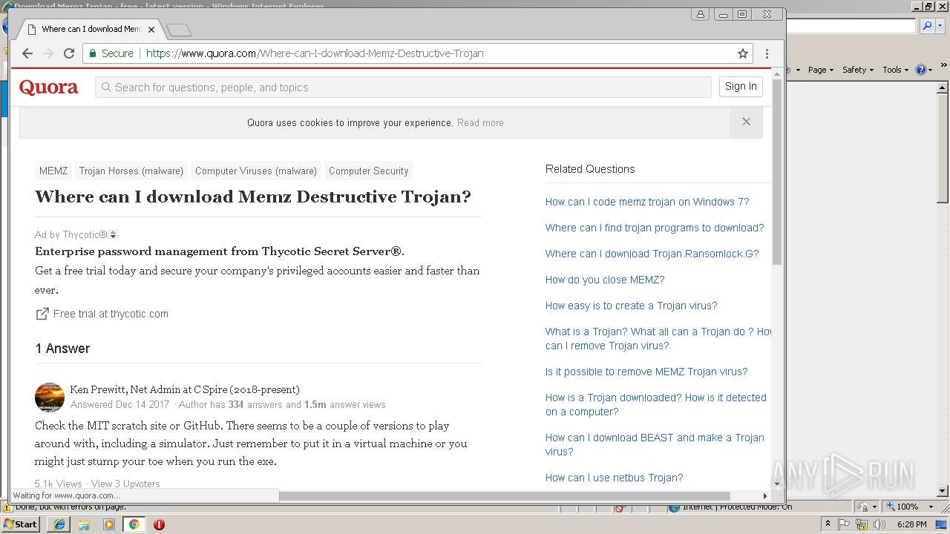Click the Quora search field
Screen dimensions: 950x534
click(403, 88)
